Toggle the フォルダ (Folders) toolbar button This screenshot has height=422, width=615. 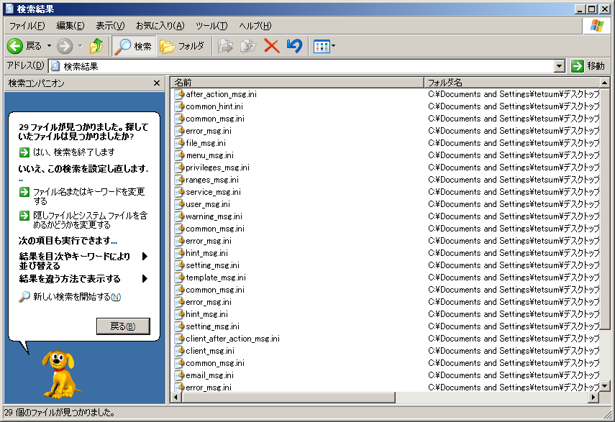(x=182, y=46)
